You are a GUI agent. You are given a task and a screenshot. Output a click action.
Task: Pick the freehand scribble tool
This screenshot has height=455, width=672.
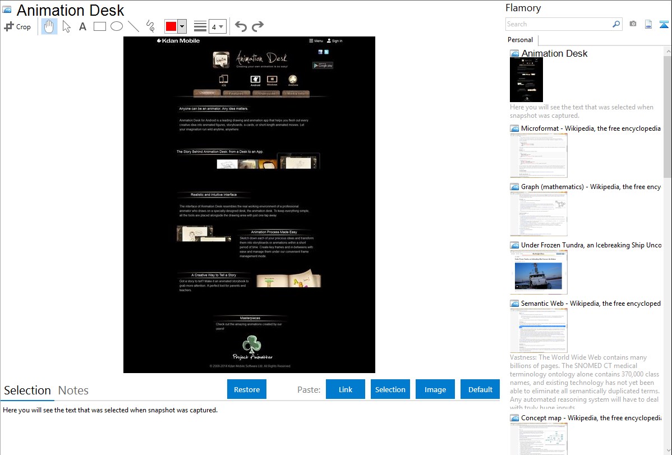(150, 26)
